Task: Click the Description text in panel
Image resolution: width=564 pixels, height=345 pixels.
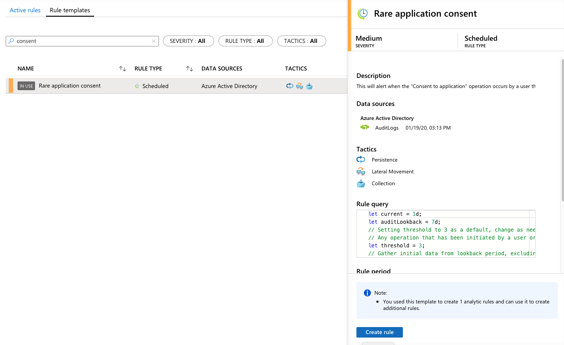Action: tap(446, 87)
